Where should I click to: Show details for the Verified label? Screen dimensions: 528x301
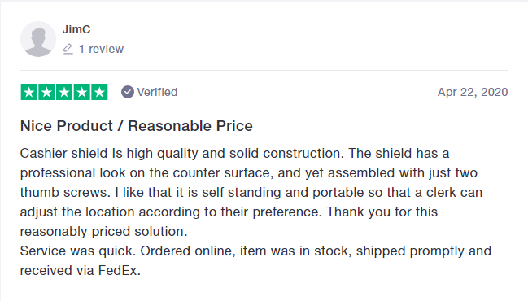[157, 92]
